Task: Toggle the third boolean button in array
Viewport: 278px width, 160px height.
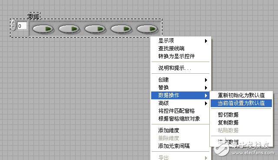Action: coord(95,29)
